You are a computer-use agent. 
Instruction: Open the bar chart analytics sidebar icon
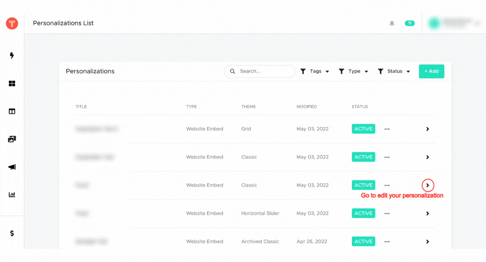pos(12,195)
